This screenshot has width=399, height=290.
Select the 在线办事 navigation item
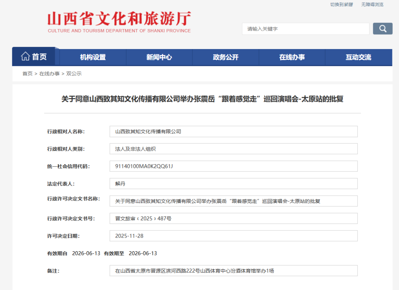pos(292,57)
